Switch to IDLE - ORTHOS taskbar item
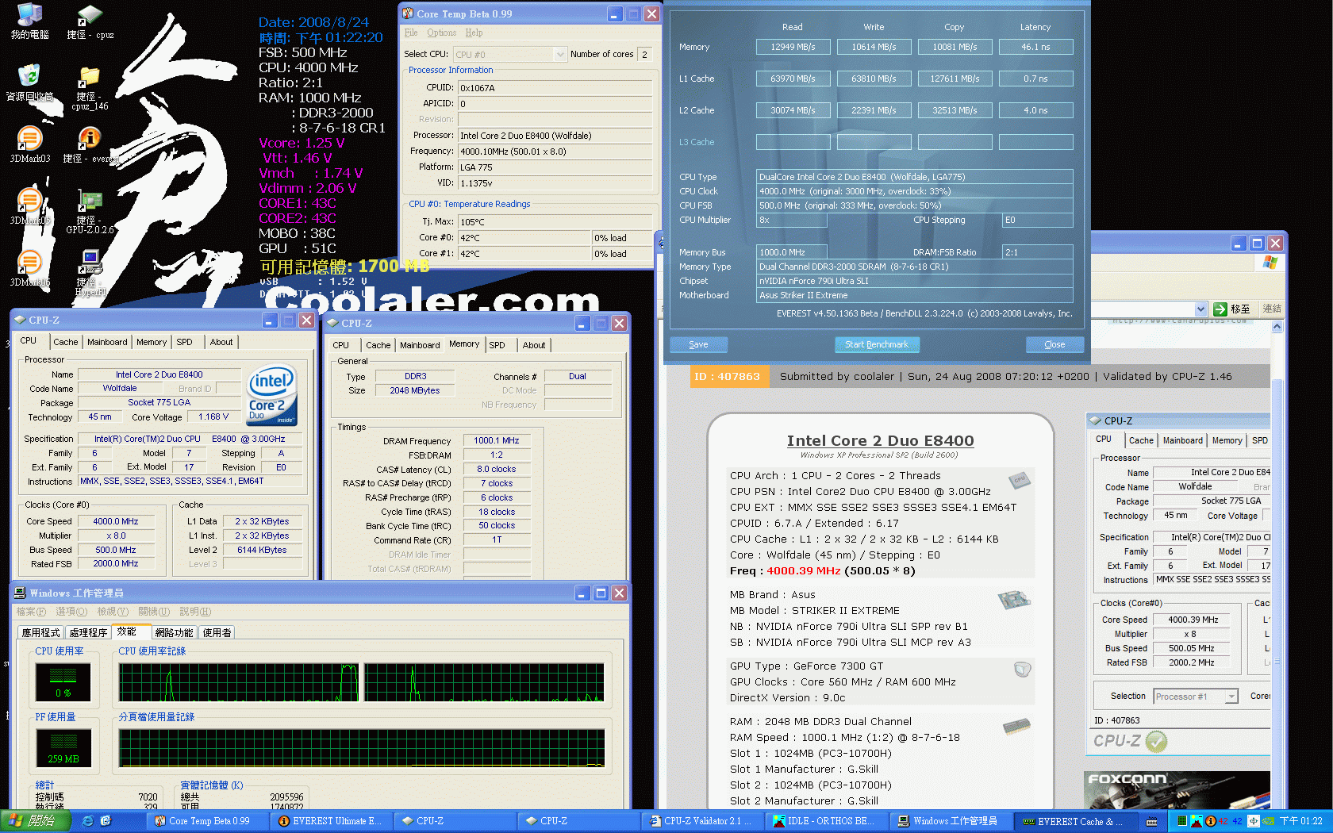 (825, 821)
